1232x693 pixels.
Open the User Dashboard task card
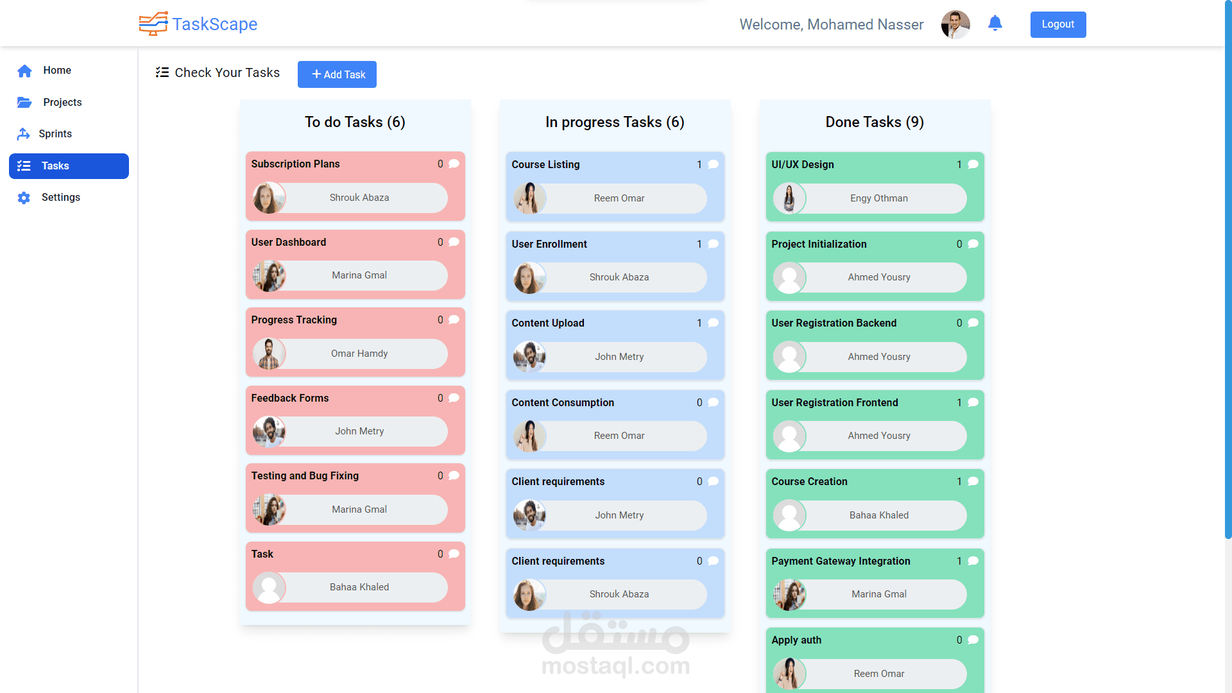coord(355,264)
